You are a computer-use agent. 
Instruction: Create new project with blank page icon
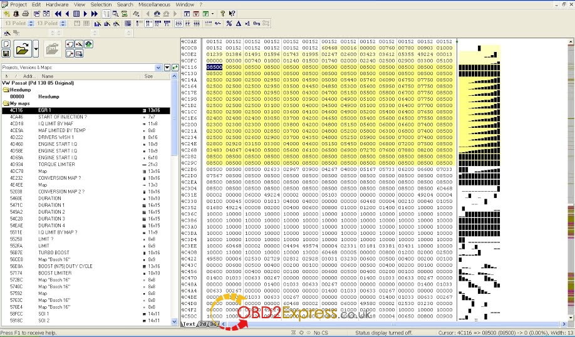pyautogui.click(x=6, y=44)
